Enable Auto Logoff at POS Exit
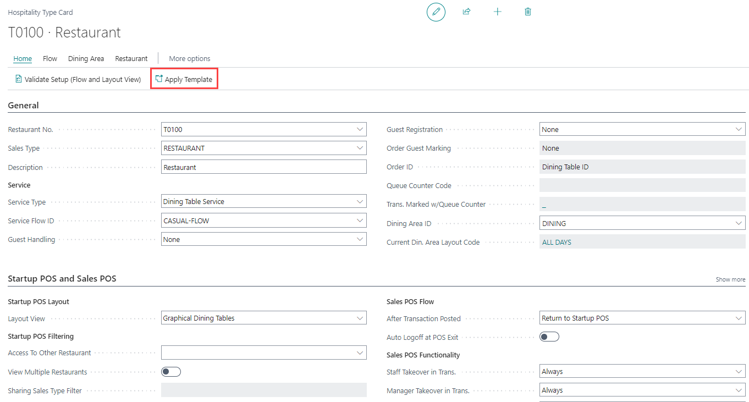749x402 pixels. (549, 337)
